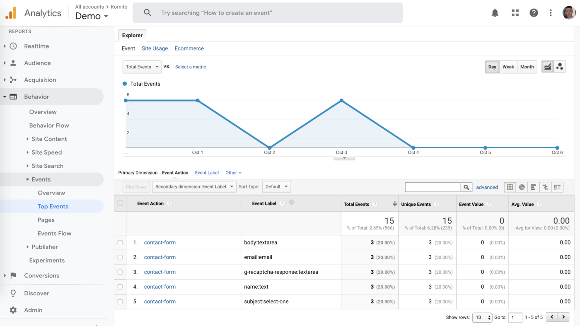
Task: Select the line chart view icon
Action: [x=548, y=67]
